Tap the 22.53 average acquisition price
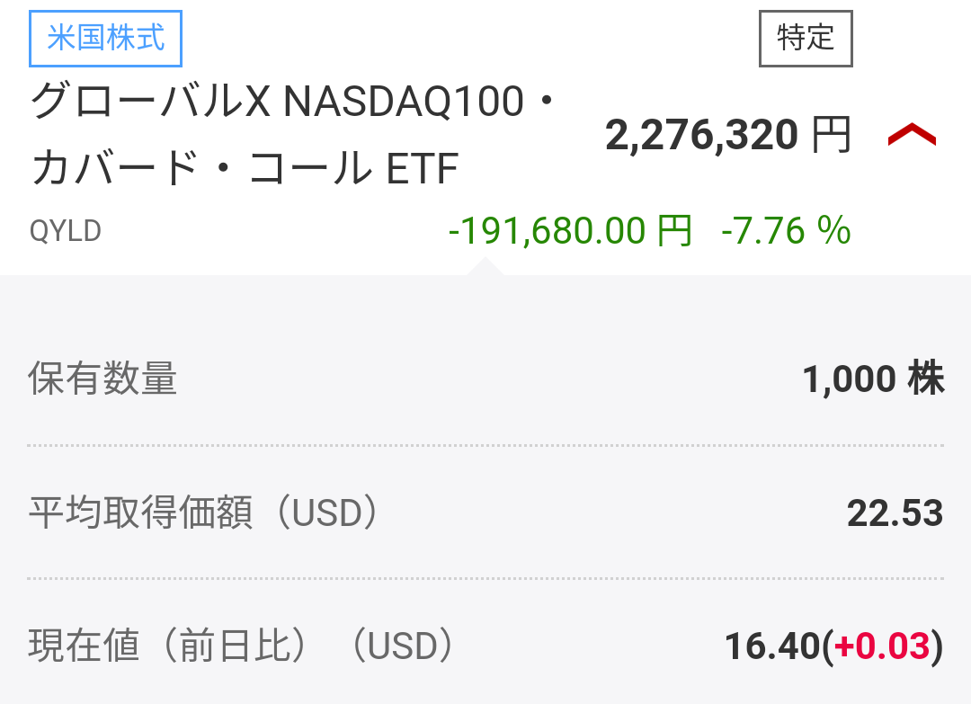 [x=895, y=513]
